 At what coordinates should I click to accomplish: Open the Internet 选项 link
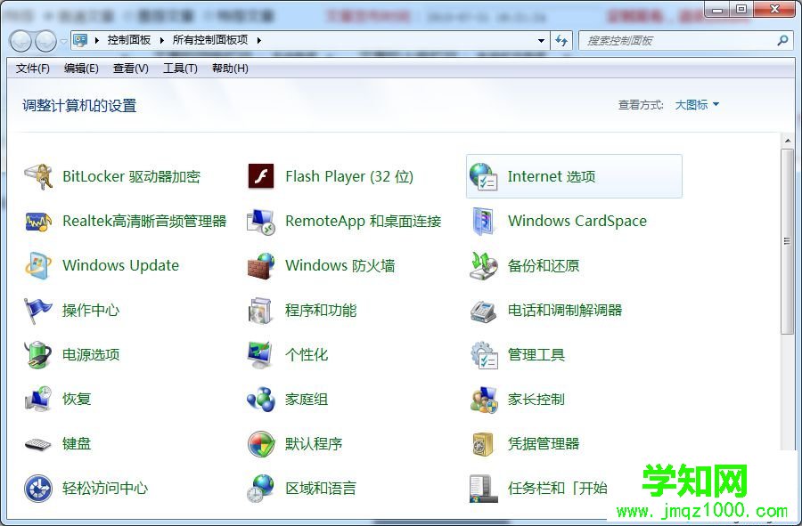(552, 176)
